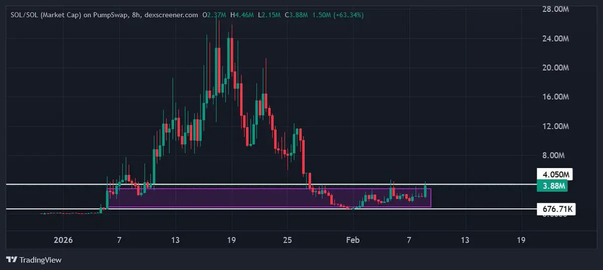
Task: Select the green 3.88M current price tag
Action: click(x=552, y=186)
